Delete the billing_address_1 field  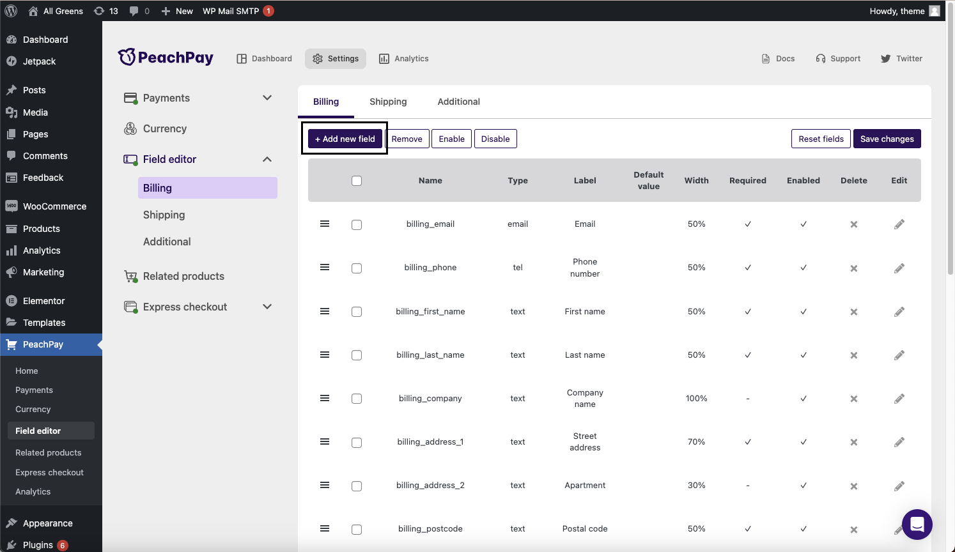[853, 442]
